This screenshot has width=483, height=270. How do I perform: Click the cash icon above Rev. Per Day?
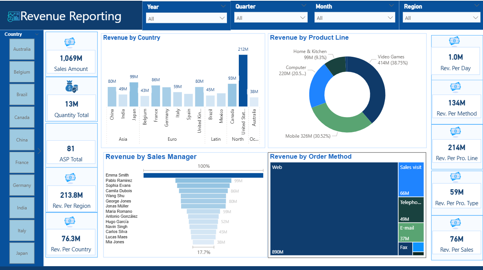[x=454, y=41]
